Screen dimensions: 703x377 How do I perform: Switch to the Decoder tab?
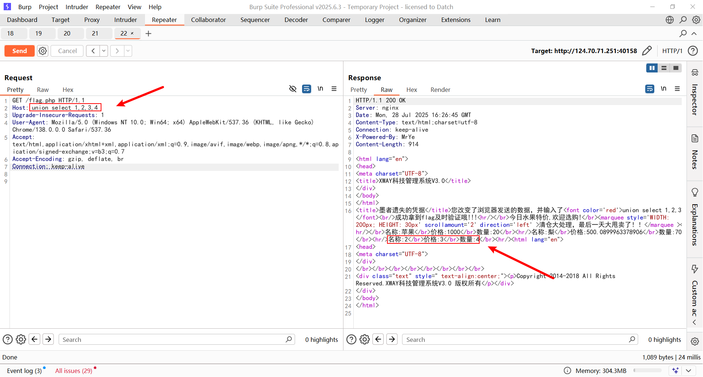coord(296,20)
